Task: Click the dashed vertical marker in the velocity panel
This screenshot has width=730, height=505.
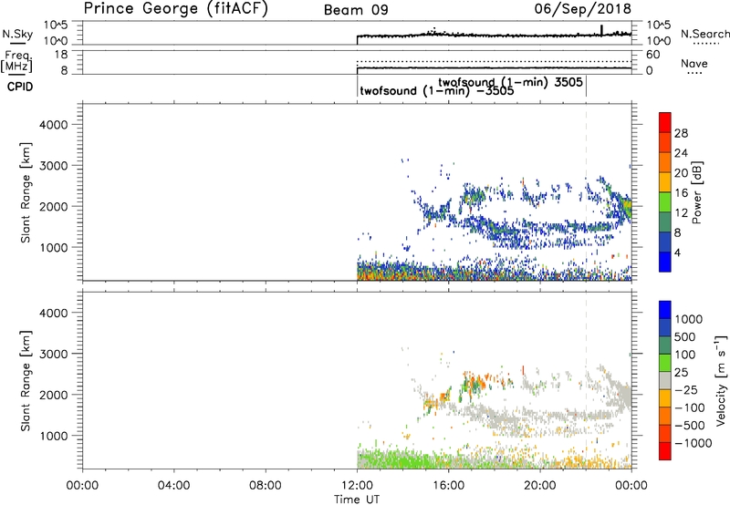Action: tap(586, 379)
